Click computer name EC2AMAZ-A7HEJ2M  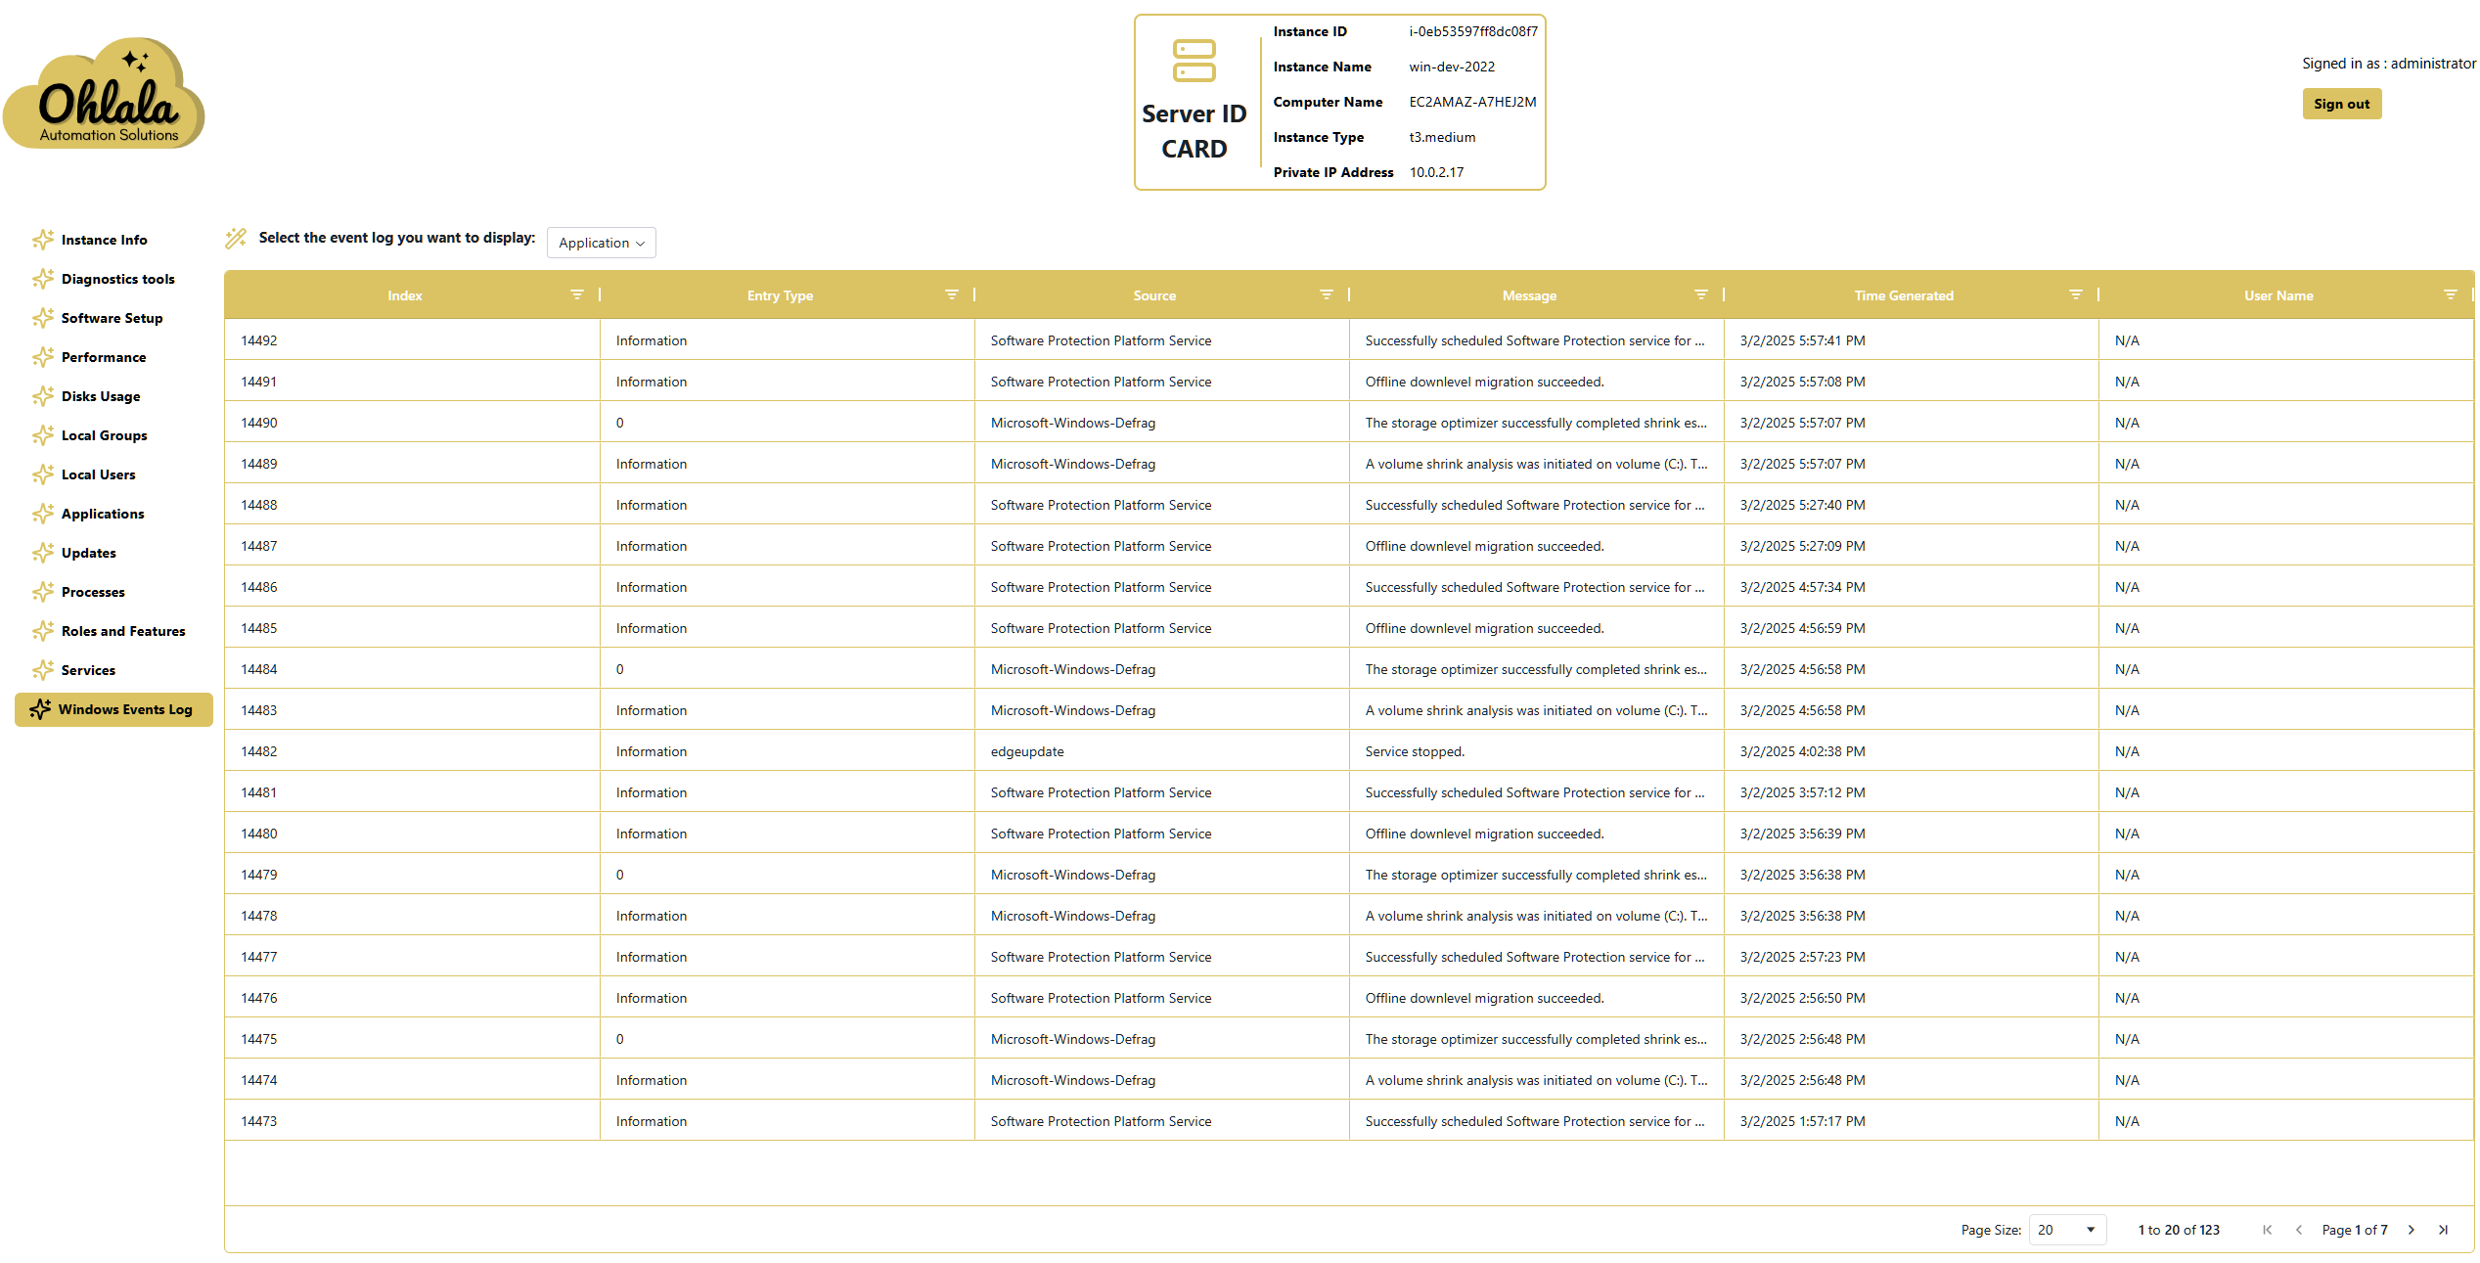tap(1472, 102)
